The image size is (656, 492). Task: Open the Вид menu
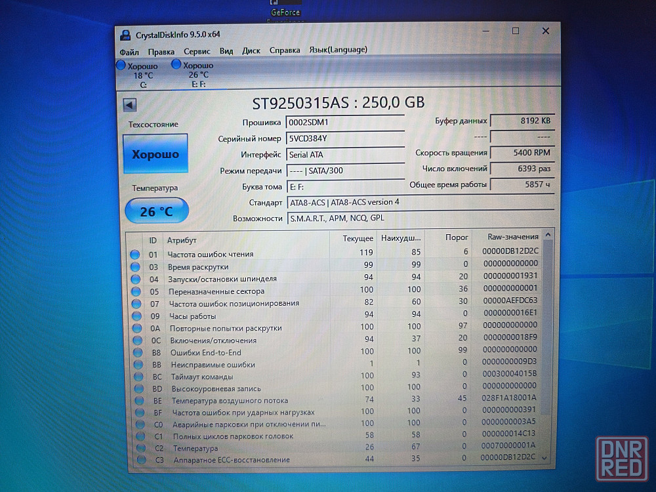point(226,51)
